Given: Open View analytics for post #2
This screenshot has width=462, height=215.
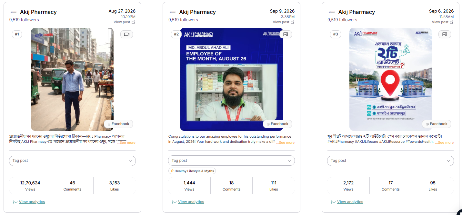Looking at the screenshot, I should [191, 202].
